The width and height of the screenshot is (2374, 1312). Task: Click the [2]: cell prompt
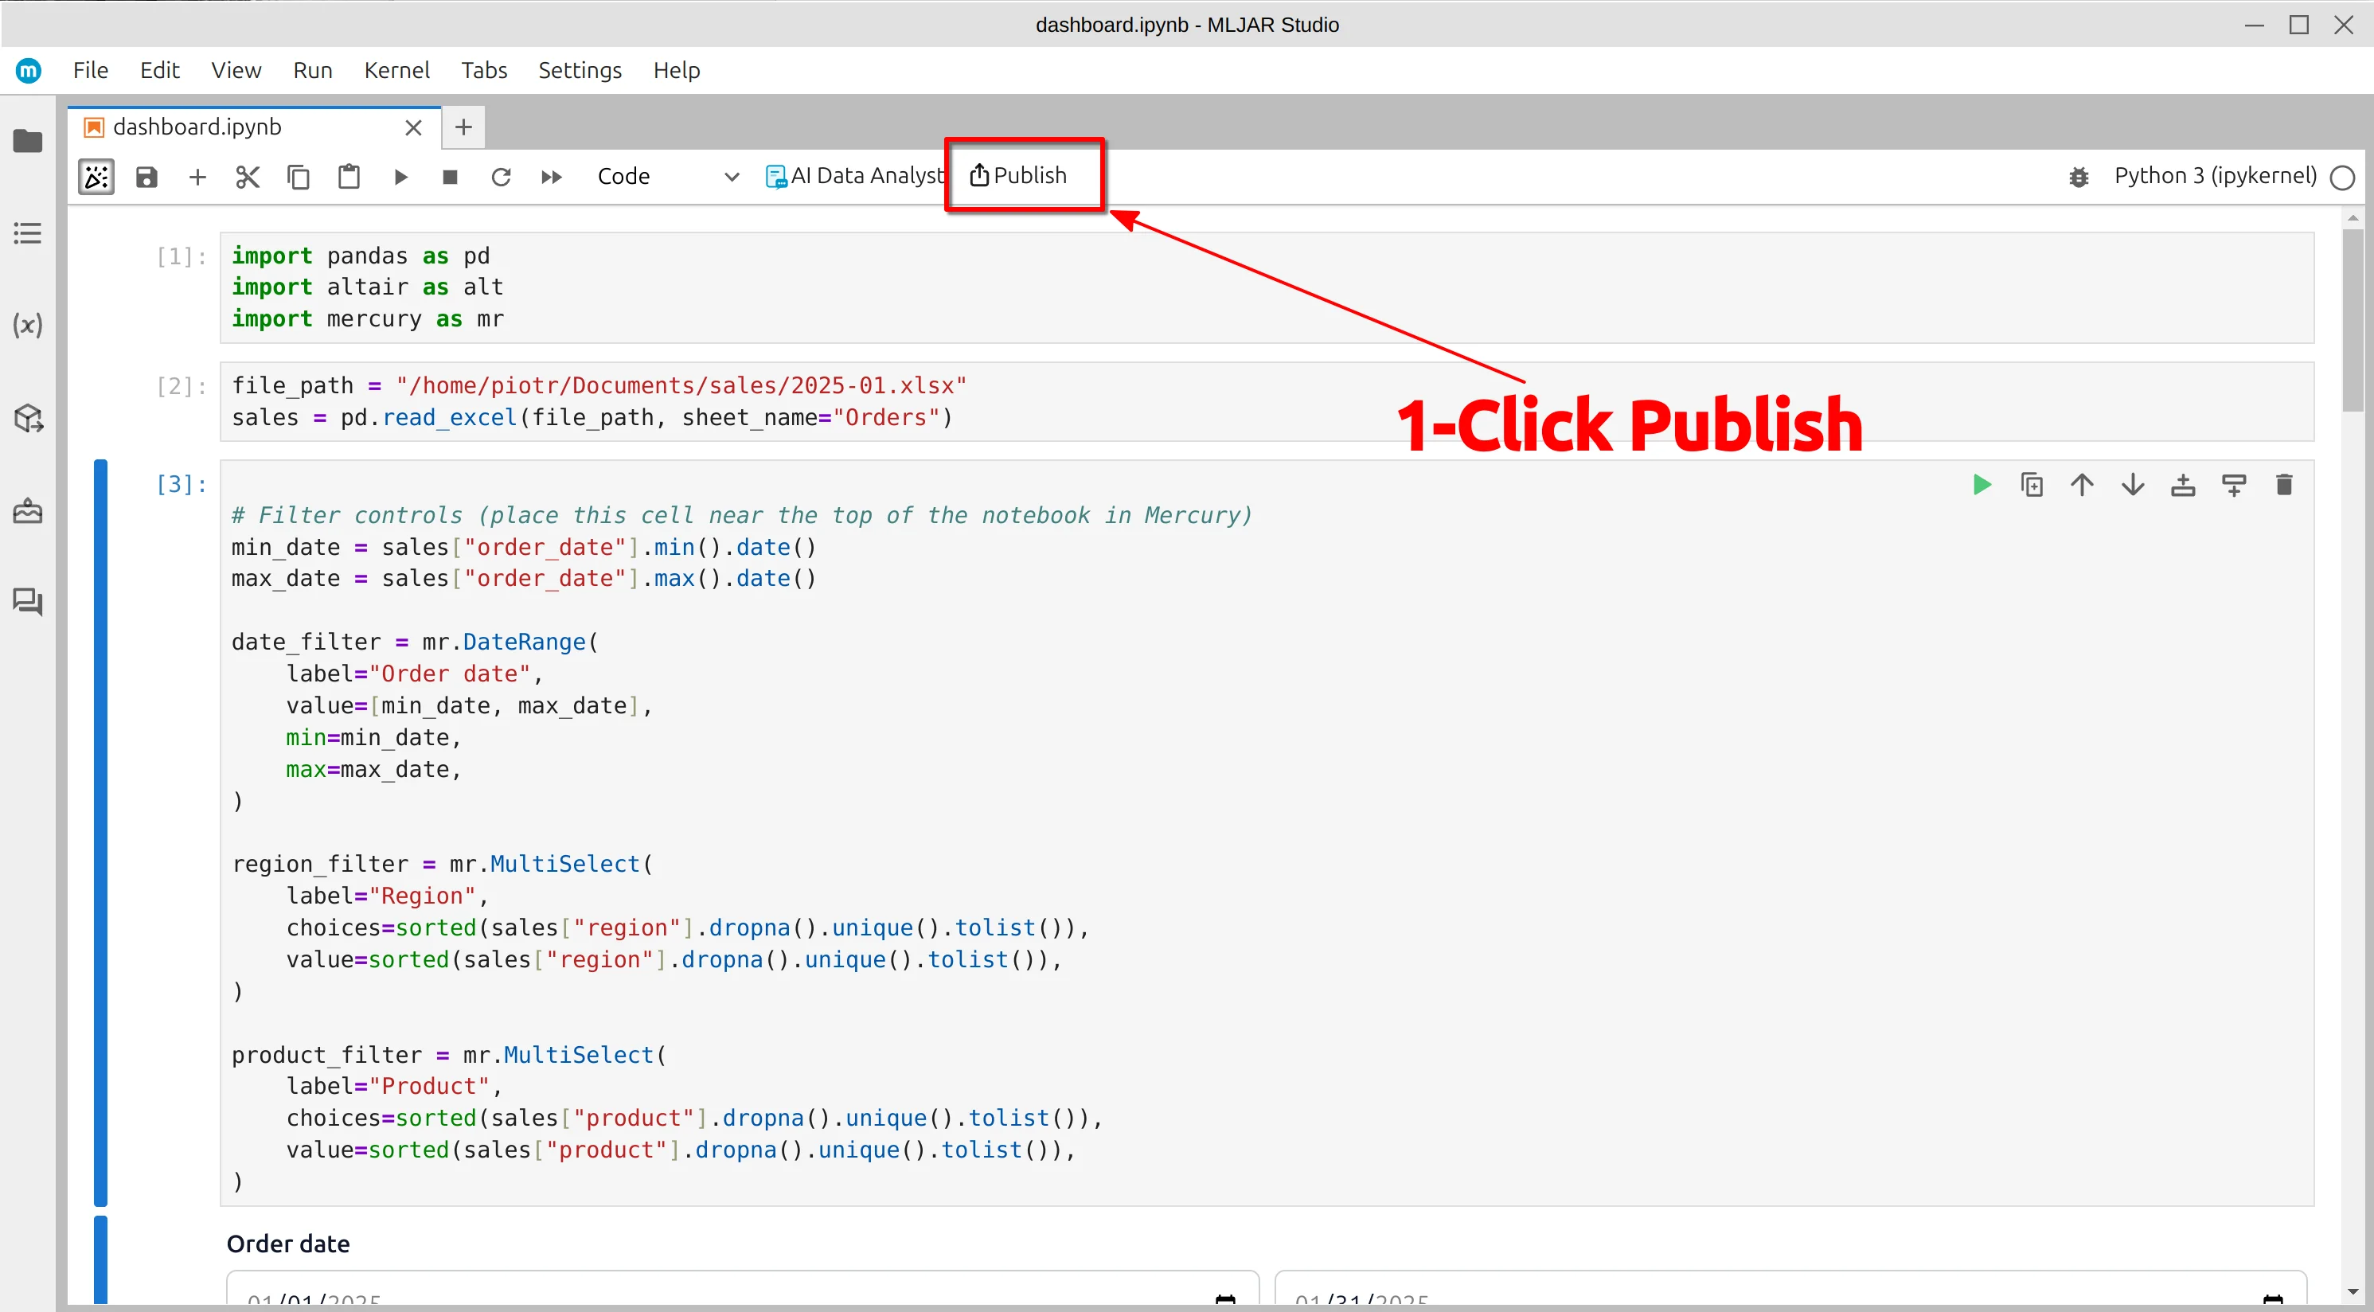pos(181,386)
